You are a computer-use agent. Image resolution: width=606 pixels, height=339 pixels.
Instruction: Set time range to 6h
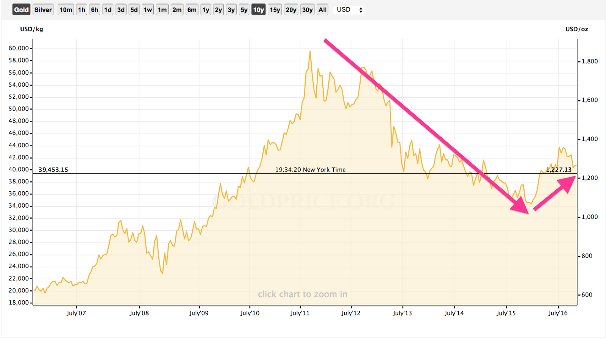(95, 10)
